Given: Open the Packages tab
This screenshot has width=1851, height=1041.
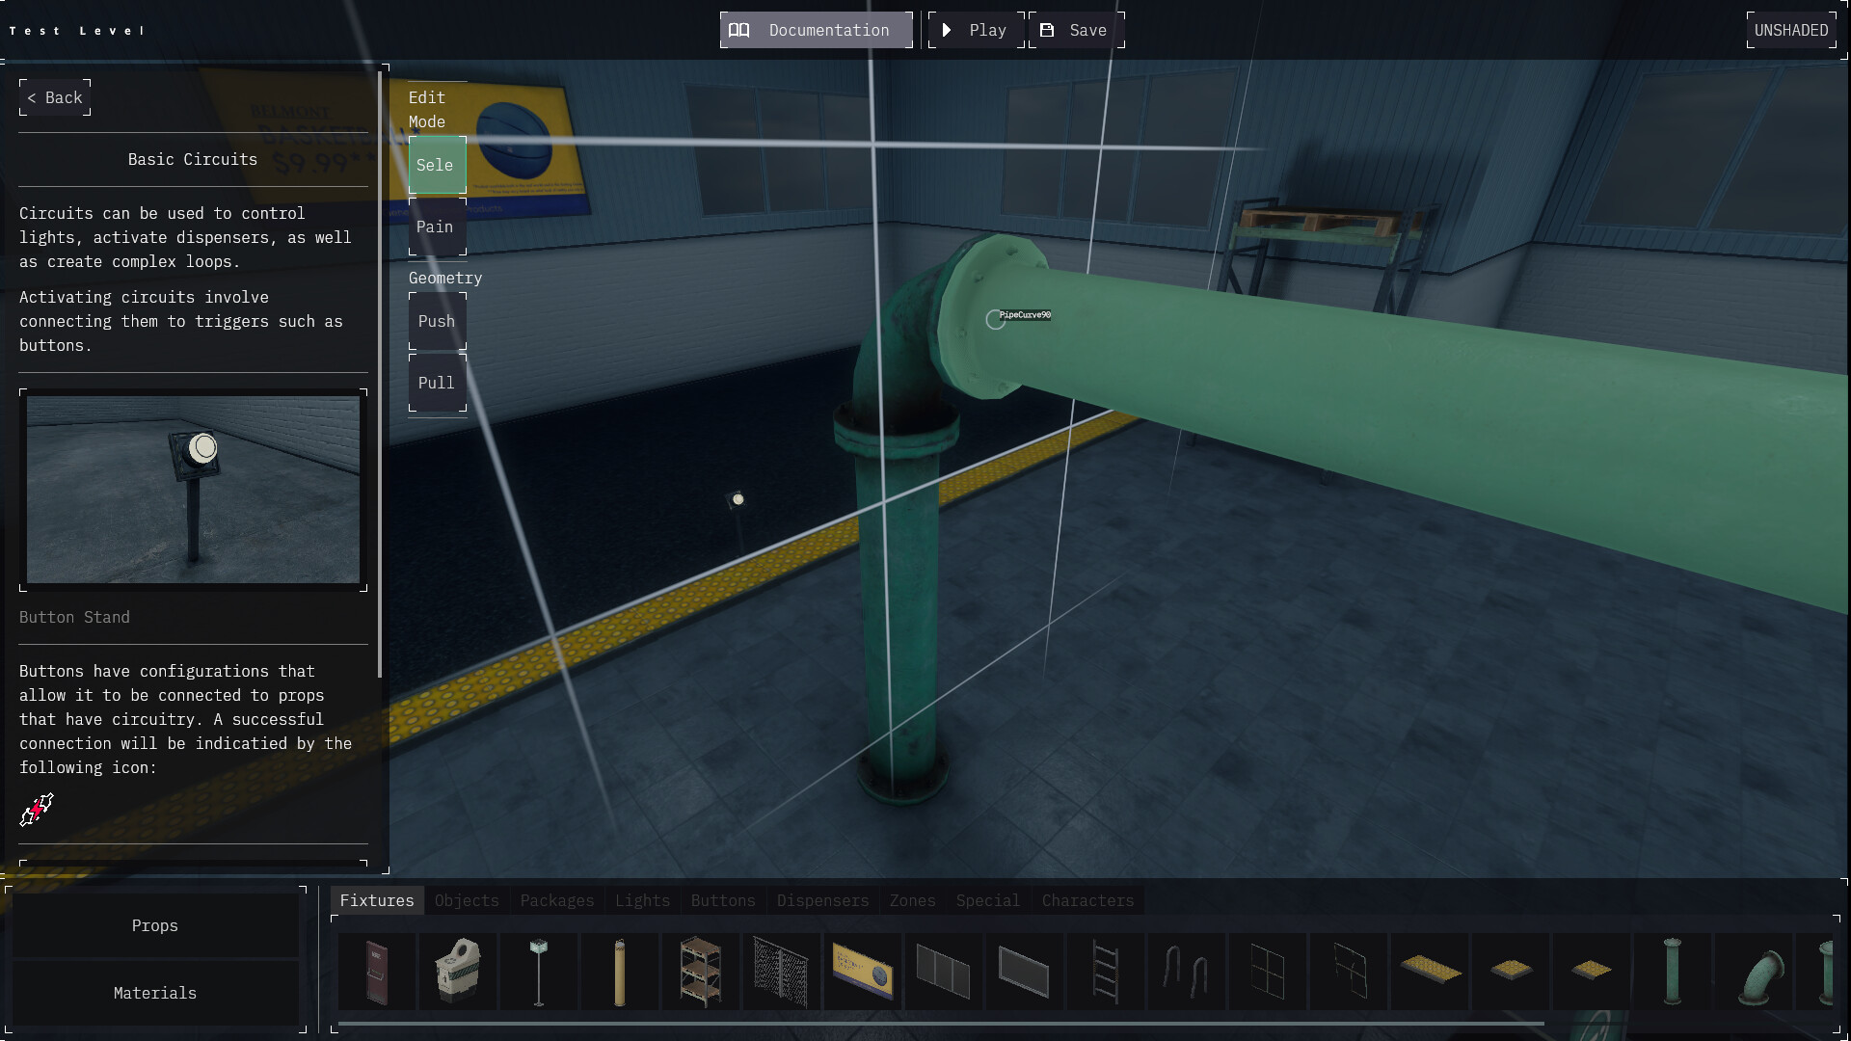Looking at the screenshot, I should pos(557,900).
